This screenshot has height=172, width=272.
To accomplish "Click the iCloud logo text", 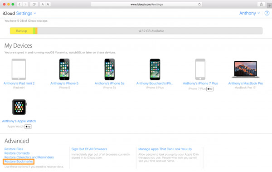I will (9, 13).
